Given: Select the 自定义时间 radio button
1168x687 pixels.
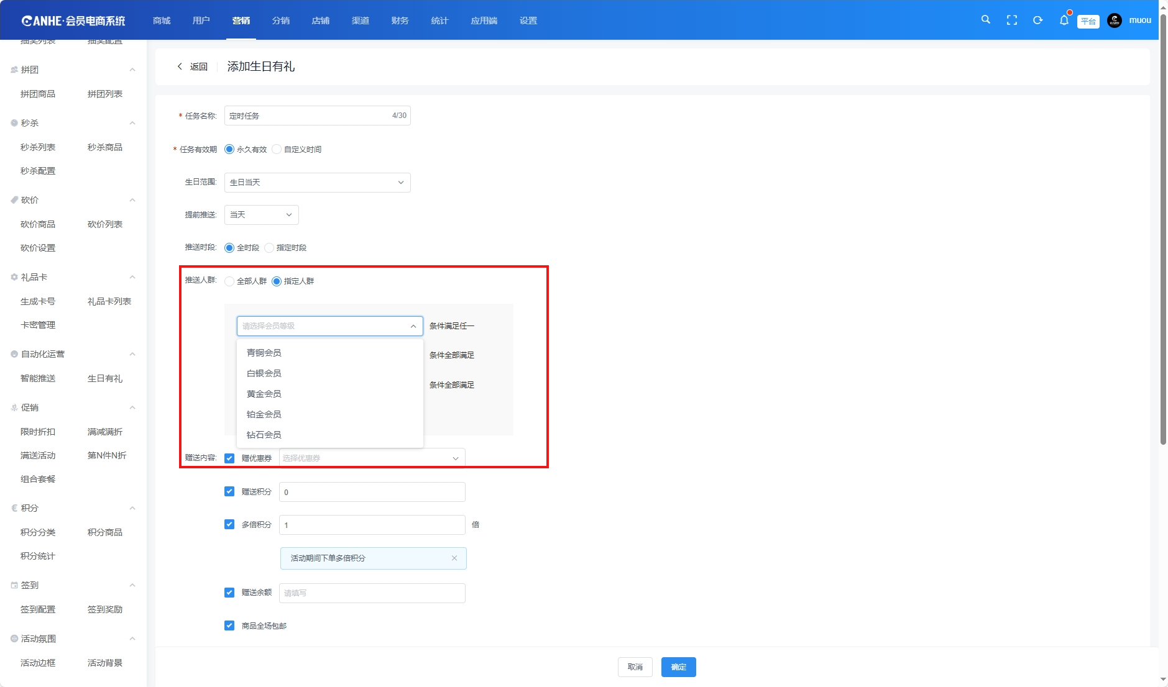Looking at the screenshot, I should click(x=277, y=150).
